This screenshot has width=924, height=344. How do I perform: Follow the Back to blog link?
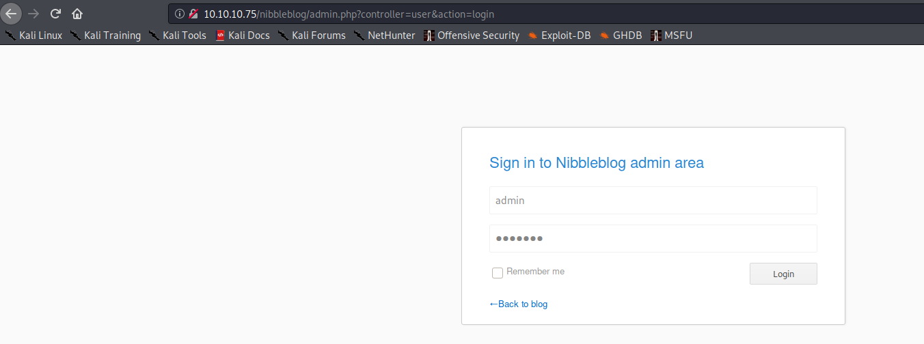coord(519,304)
